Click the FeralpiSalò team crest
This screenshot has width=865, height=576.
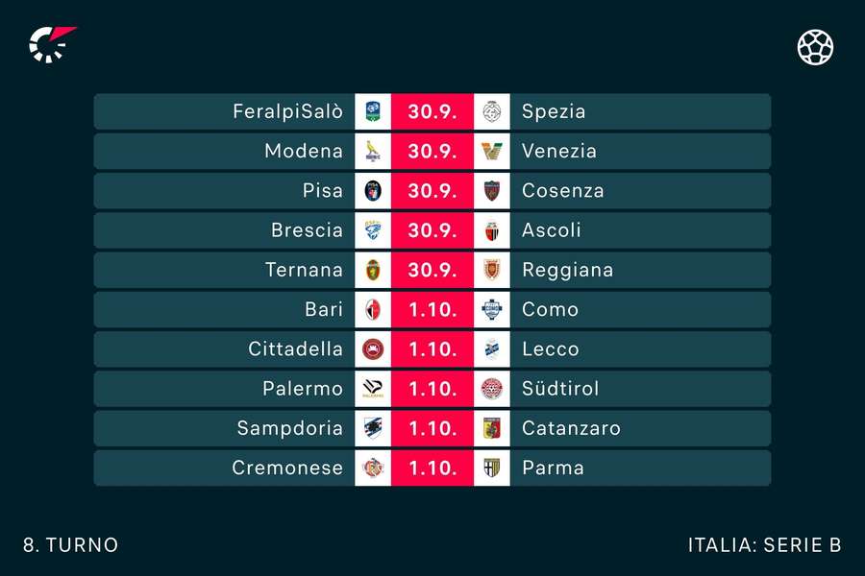coord(373,111)
